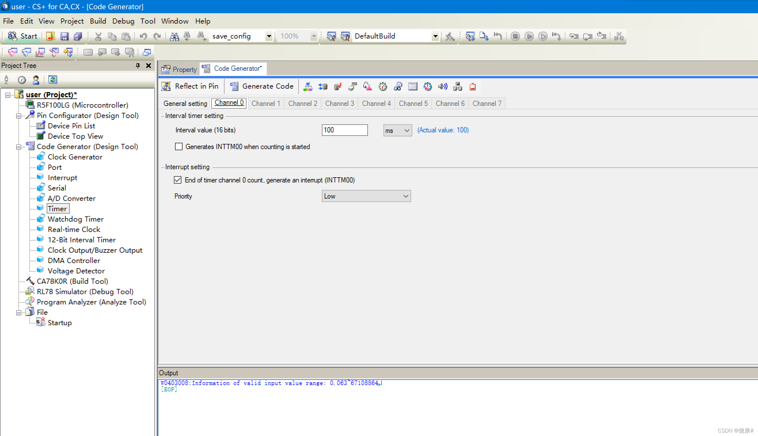Click the Interval value input field
758x436 pixels.
point(344,130)
